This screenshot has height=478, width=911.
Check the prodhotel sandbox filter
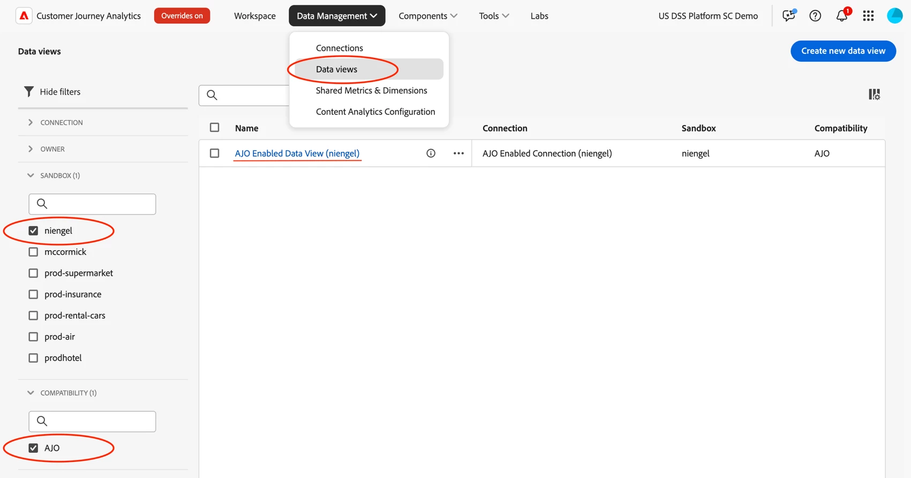[33, 358]
